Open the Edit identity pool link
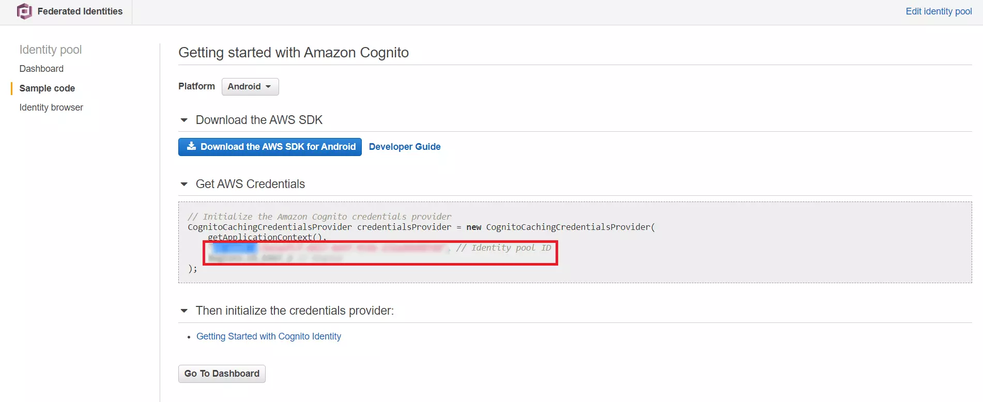 click(x=939, y=11)
